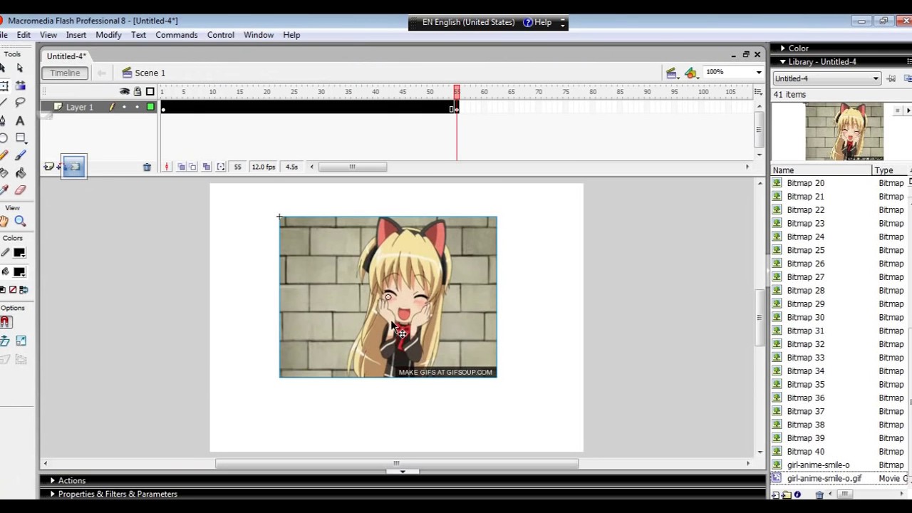Toggle Show All Layers as Outlines square
This screenshot has height=513, width=912.
tap(150, 91)
